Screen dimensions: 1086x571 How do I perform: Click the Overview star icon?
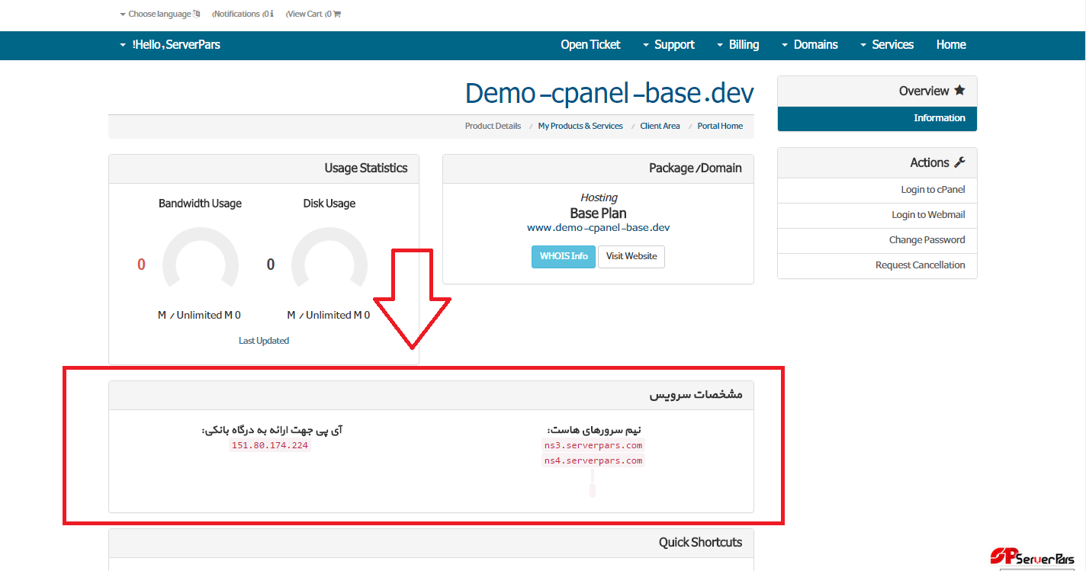tap(959, 91)
